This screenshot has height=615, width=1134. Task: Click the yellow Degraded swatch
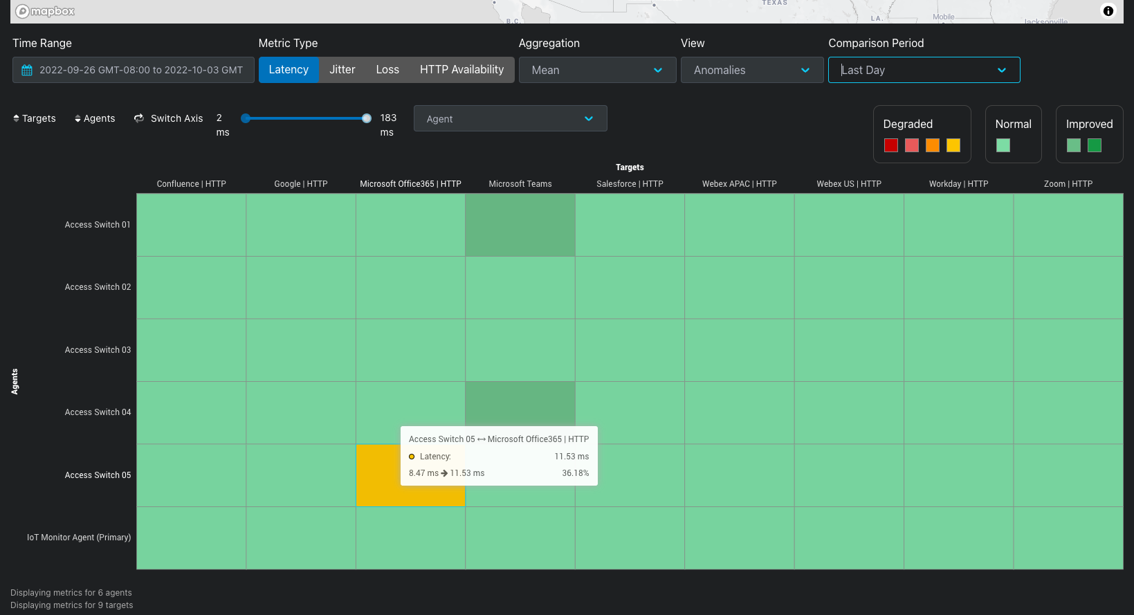953,145
